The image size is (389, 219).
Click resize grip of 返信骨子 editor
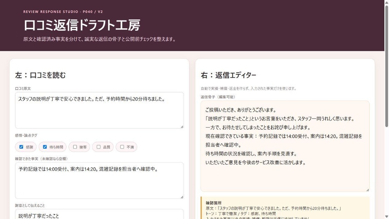pyautogui.click(x=367, y=190)
